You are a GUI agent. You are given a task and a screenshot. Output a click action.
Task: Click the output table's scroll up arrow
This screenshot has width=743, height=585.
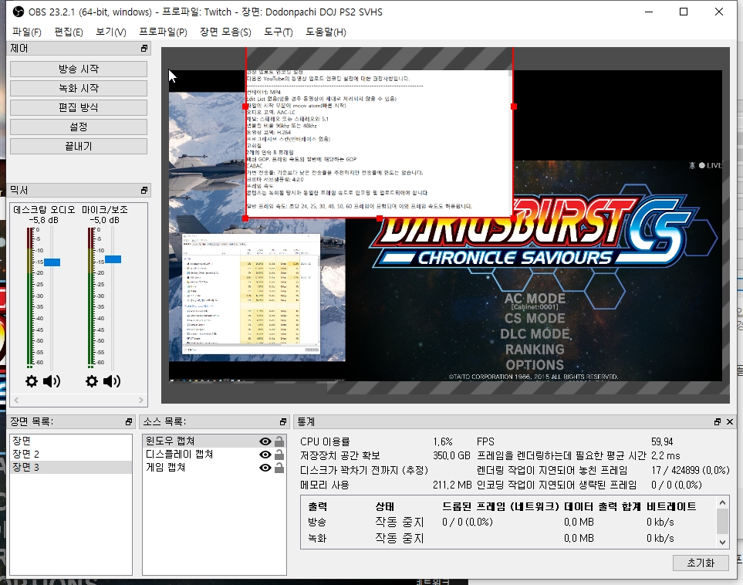click(x=722, y=502)
